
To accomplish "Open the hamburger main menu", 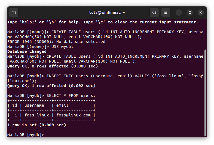I will point(166,13).
